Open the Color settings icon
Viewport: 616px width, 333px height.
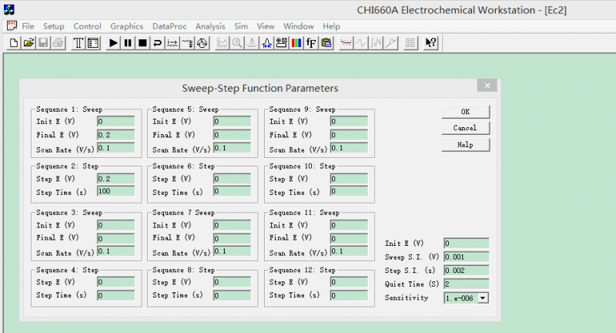coord(296,43)
